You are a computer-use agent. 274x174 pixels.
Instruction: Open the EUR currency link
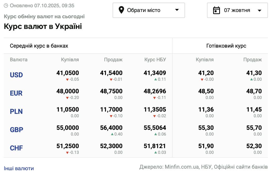pyautogui.click(x=16, y=93)
